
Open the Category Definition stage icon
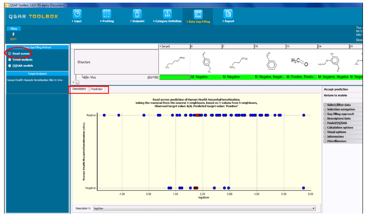167,14
